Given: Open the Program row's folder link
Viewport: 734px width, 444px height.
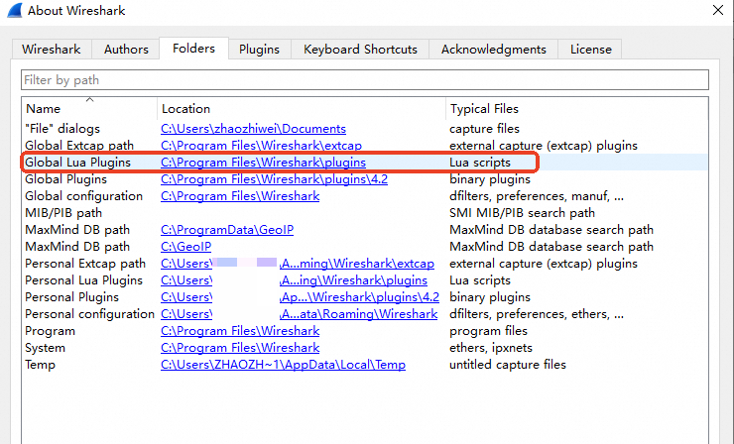Looking at the screenshot, I should (240, 331).
